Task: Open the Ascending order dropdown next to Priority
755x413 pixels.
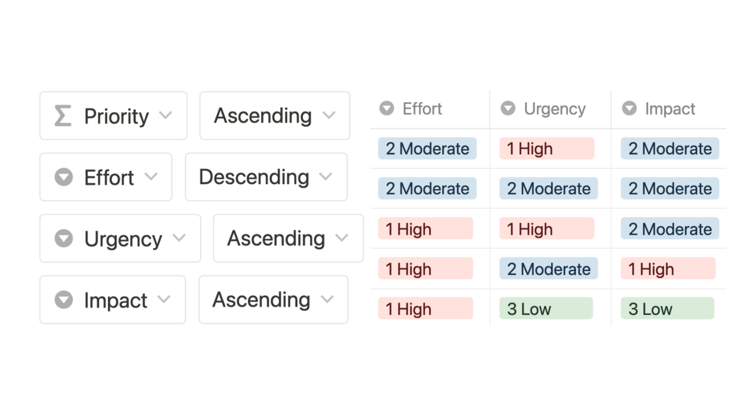Action: [275, 116]
